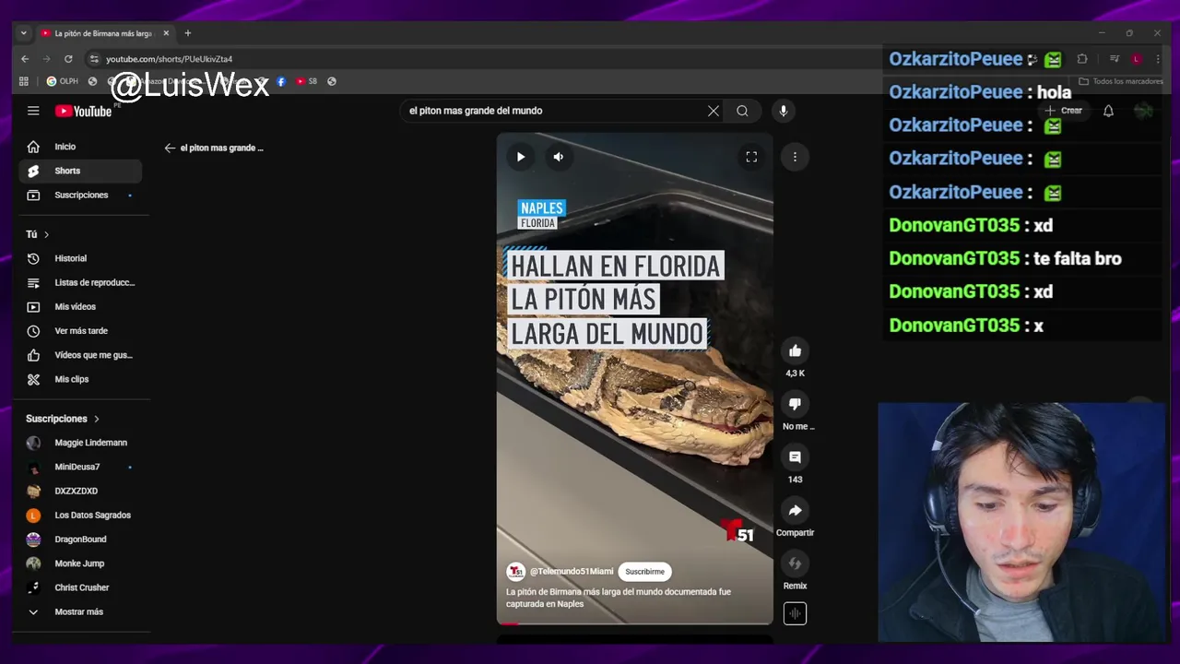
Task: Dislike the Short with thumbs down
Action: pyautogui.click(x=795, y=404)
